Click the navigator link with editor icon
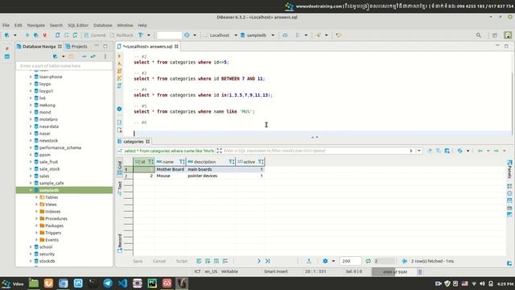515x290 pixels. (x=93, y=56)
